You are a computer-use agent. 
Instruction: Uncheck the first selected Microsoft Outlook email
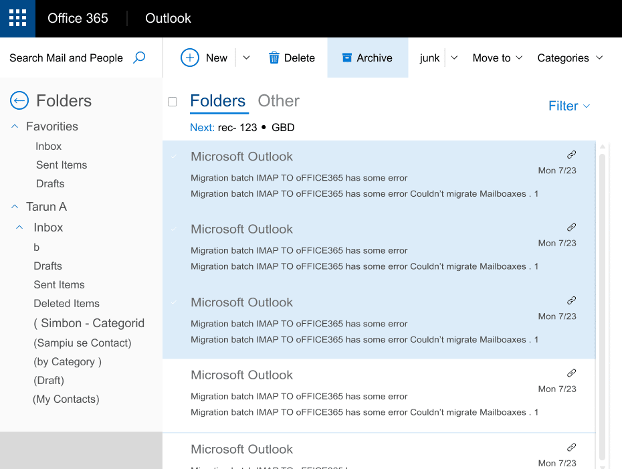175,156
